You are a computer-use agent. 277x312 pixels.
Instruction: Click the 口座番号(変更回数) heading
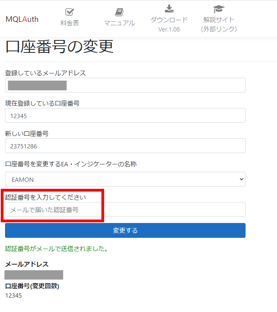32,286
